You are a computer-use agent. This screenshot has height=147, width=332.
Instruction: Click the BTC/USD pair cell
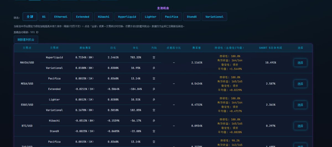click(27, 126)
